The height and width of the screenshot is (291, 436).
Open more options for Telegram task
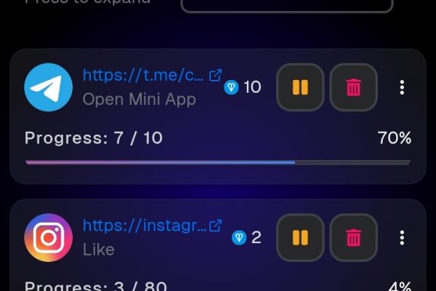tap(402, 87)
